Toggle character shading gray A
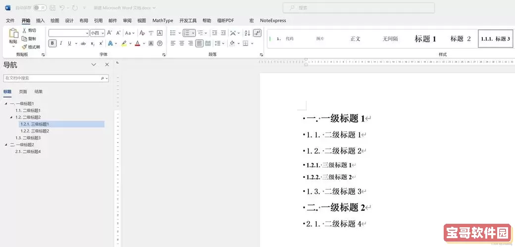The image size is (515, 247). [151, 43]
